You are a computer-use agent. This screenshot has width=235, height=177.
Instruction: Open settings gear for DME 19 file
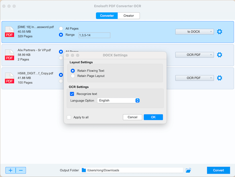coord(220,32)
